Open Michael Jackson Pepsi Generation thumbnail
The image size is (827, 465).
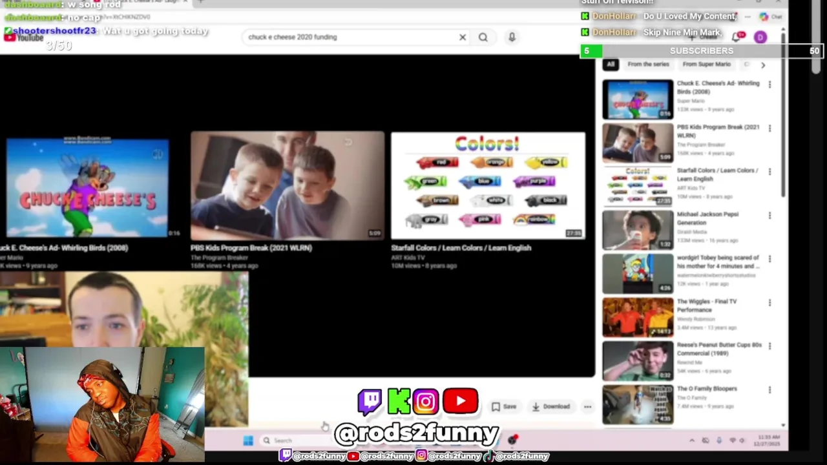click(638, 230)
